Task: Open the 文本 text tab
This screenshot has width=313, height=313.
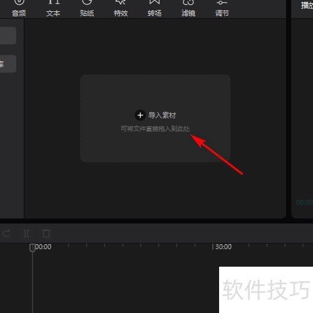Action: [x=53, y=9]
